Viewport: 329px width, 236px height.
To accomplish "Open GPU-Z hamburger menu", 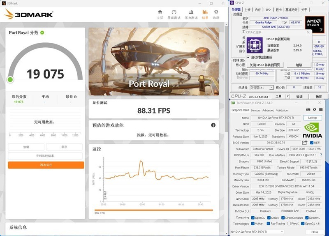I will pyautogui.click(x=321, y=109).
